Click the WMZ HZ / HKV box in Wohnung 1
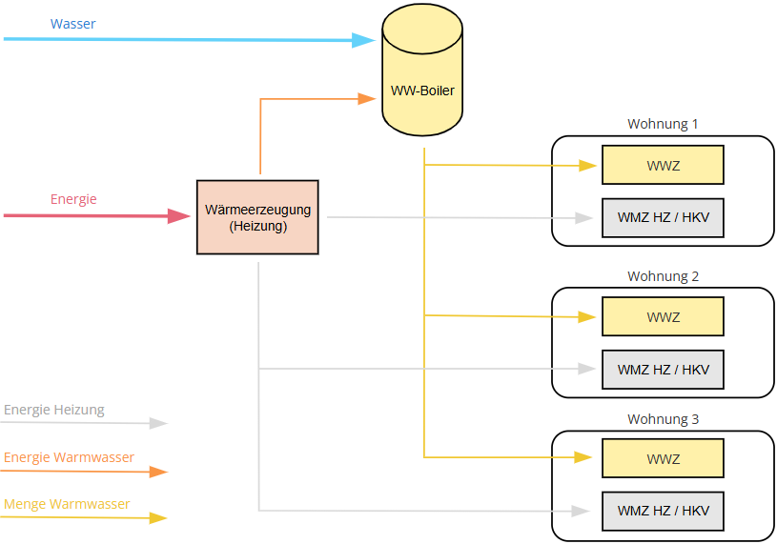Viewport: 777px width, 544px height. tap(663, 218)
